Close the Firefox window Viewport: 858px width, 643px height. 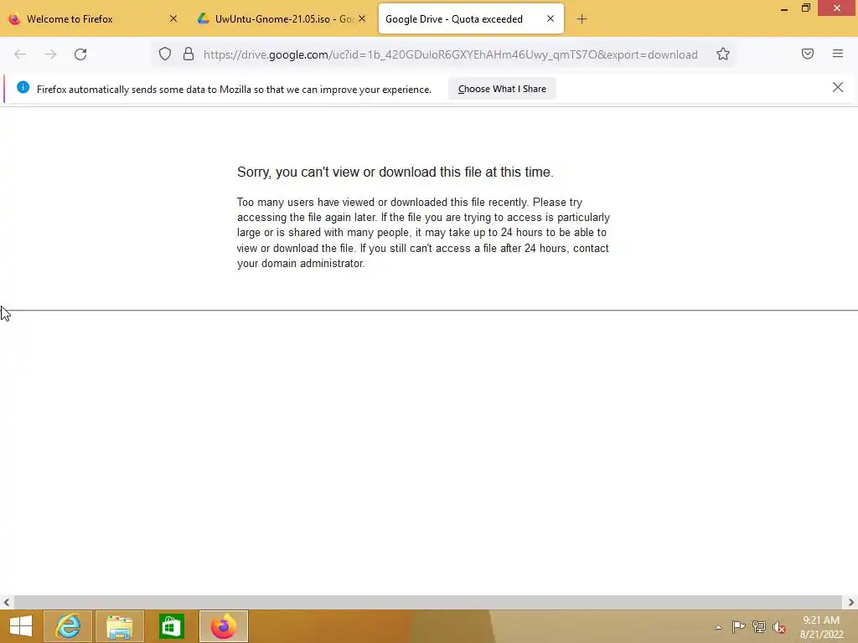[837, 8]
